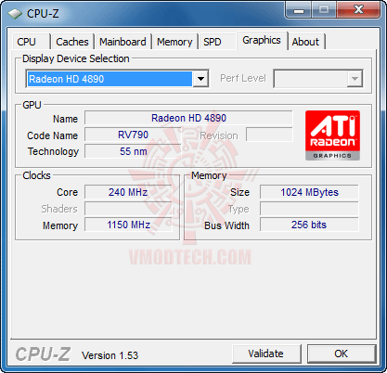Go to the Memory tab
This screenshot has width=387, height=373.
click(174, 42)
